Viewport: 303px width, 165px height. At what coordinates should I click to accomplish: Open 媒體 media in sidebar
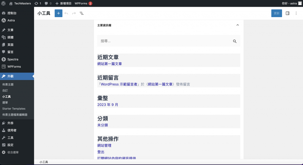point(17,37)
